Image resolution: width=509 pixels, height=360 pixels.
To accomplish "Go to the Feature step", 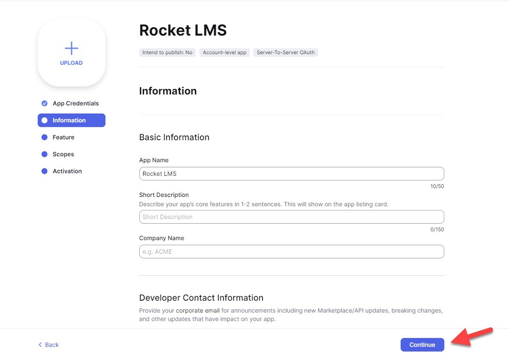I will pos(64,137).
